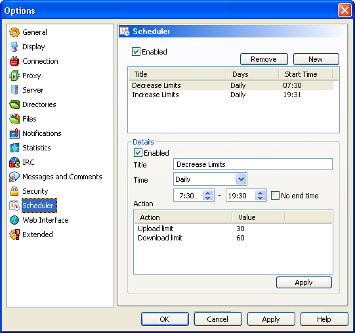Click the Value column header
The height and width of the screenshot is (333, 355).
coord(259,217)
